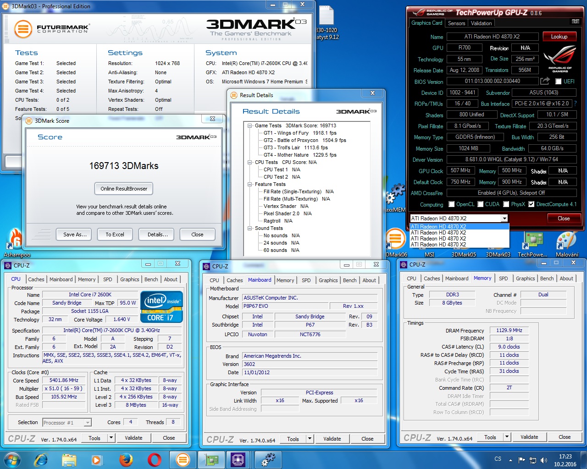This screenshot has height=469, width=587.
Task: Open the Malování desktop shortcut
Action: [567, 244]
